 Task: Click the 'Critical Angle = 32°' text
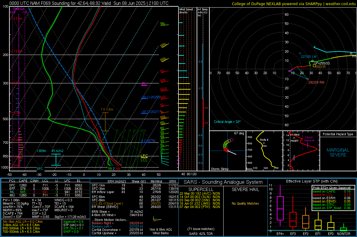click(x=227, y=122)
